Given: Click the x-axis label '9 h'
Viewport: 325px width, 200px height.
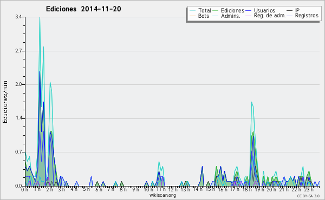Looking at the screenshot, I should pyautogui.click(x=135, y=190).
